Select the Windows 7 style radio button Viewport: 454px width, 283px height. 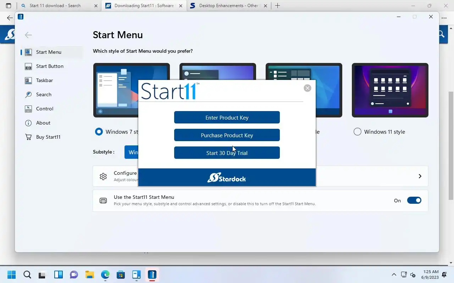[x=99, y=132]
